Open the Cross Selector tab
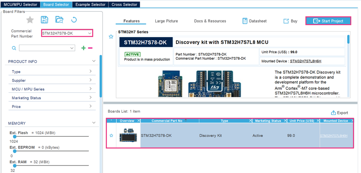This screenshot has height=173, width=361. tap(124, 4)
